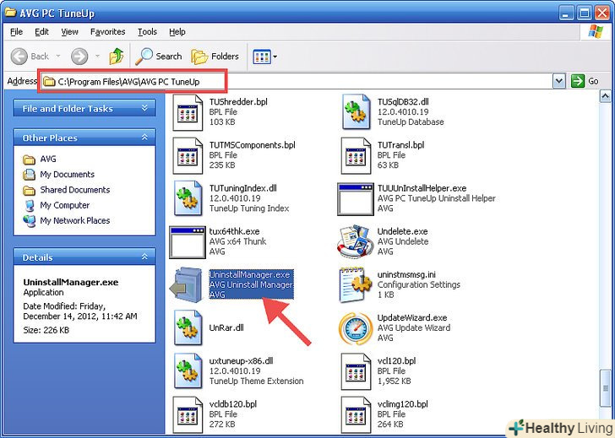
Task: Open the address bar dropdown arrow
Action: pyautogui.click(x=558, y=81)
